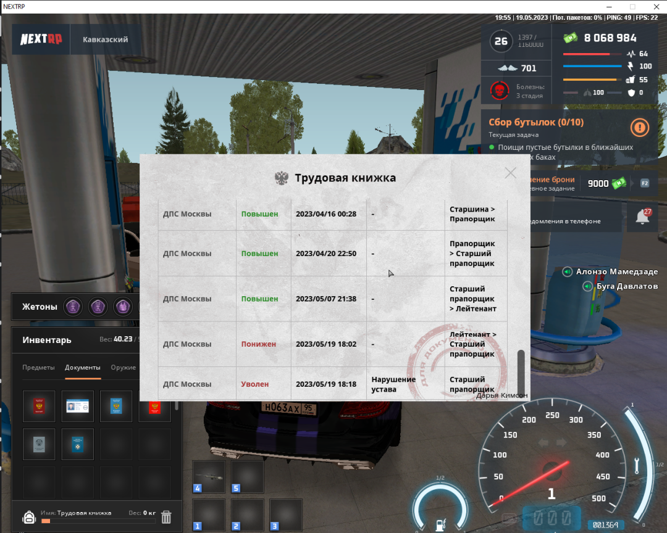Click the backpack icon in the inventory footer

point(29,518)
